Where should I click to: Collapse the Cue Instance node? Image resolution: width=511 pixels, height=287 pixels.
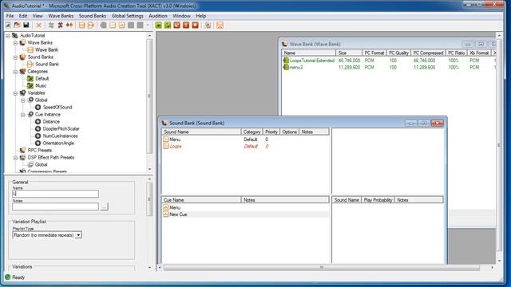coord(23,115)
